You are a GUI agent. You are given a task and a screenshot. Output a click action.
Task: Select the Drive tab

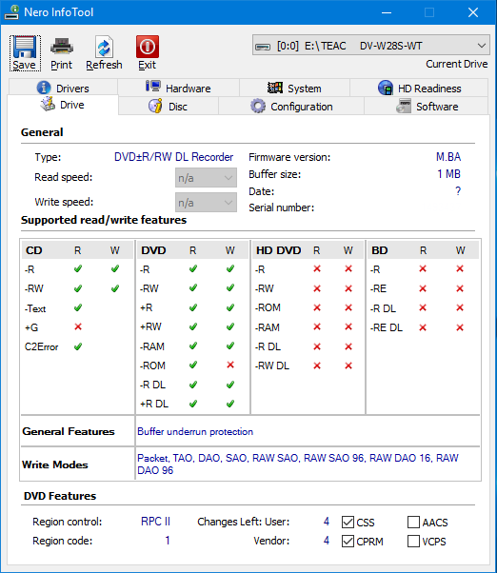pos(63,105)
